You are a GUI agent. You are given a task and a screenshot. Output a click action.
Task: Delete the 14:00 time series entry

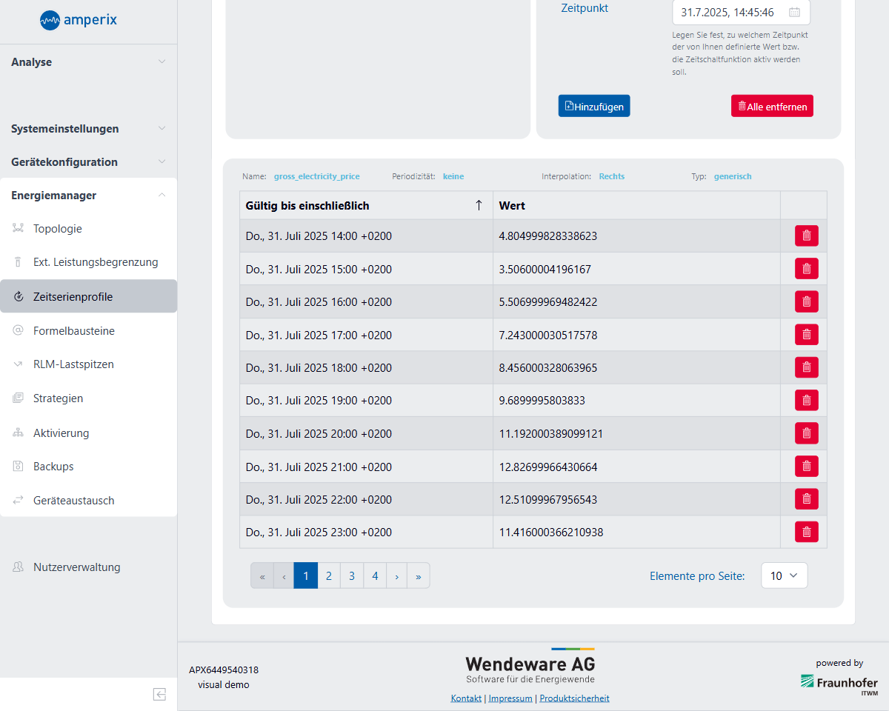click(806, 236)
